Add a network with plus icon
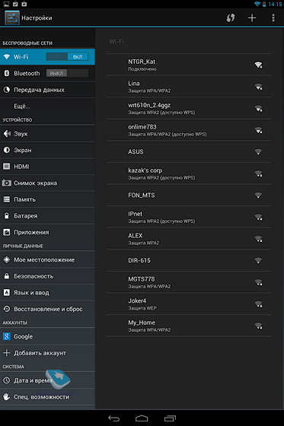 (x=252, y=18)
